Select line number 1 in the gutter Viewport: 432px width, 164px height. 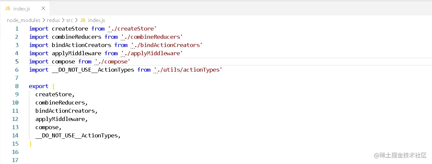17,29
